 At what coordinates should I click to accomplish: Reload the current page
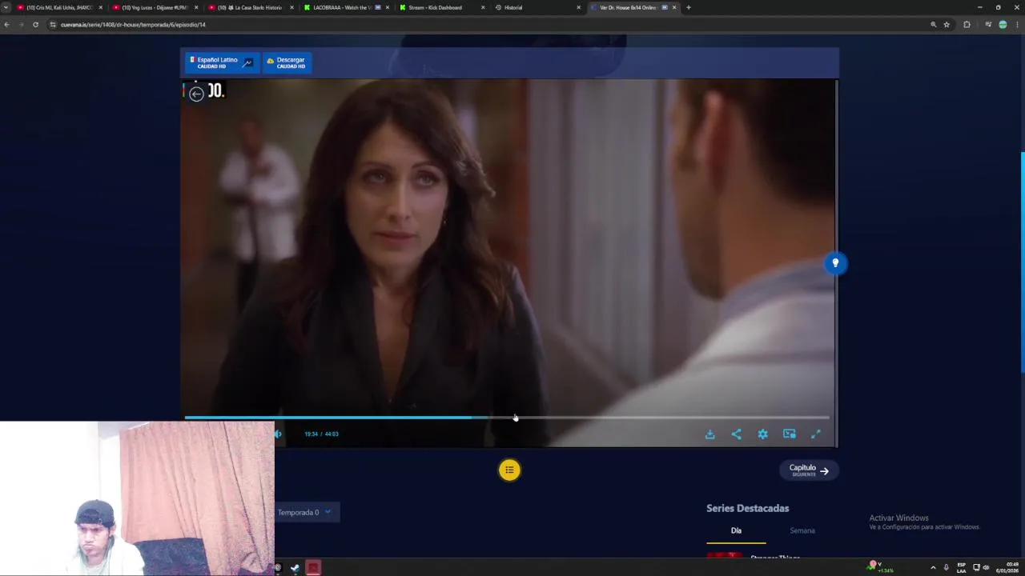tap(35, 25)
